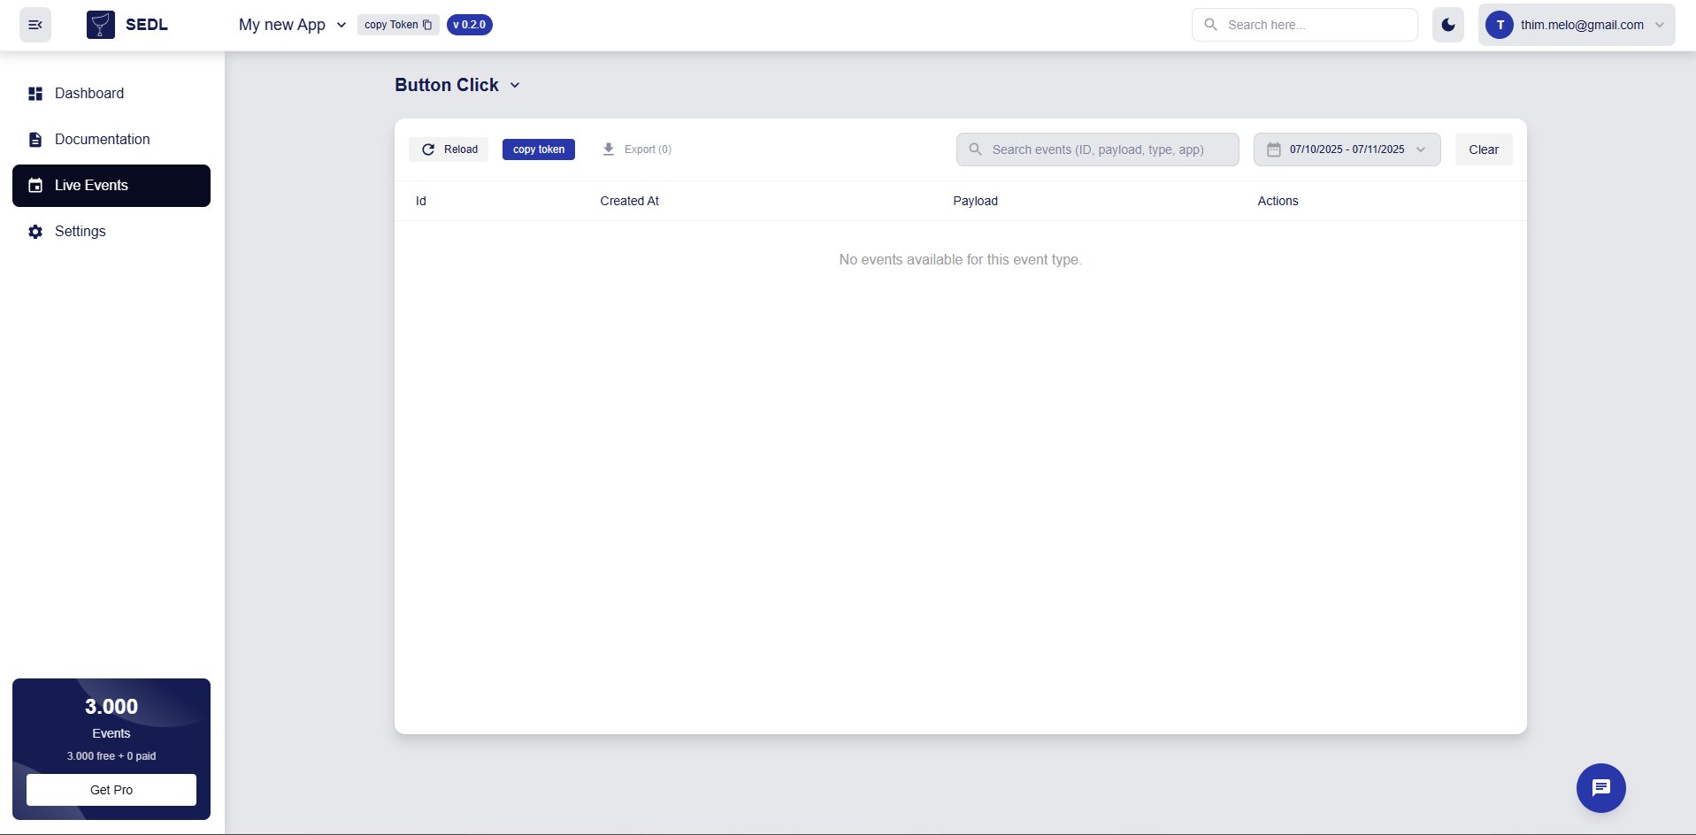Viewport: 1696px width, 835px height.
Task: Select the Live Events calendar icon
Action: [x=35, y=185]
